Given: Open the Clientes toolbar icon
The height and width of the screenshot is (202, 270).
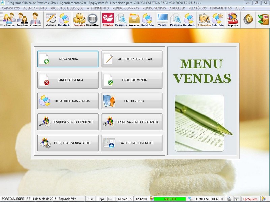Looking at the screenshot, I should (x=9, y=20).
